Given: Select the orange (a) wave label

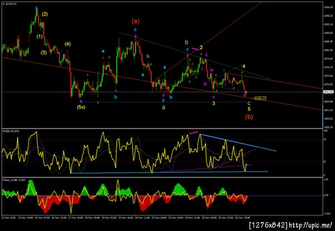Looking at the screenshot, I should 136,21.
